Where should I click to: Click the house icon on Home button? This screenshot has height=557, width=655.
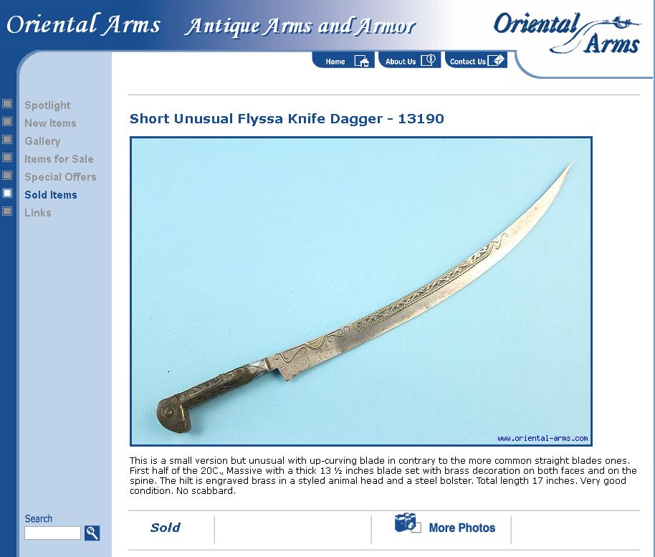click(x=362, y=61)
